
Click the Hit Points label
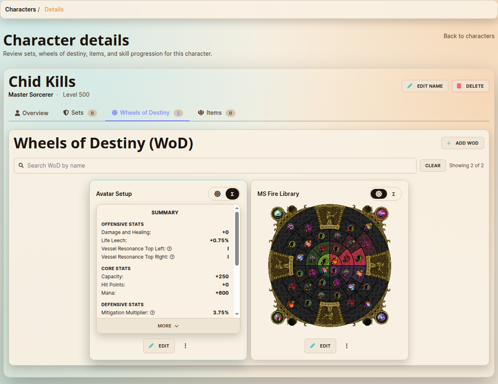pos(113,285)
